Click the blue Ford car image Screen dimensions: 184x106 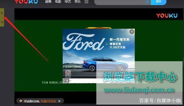[x=106, y=64]
